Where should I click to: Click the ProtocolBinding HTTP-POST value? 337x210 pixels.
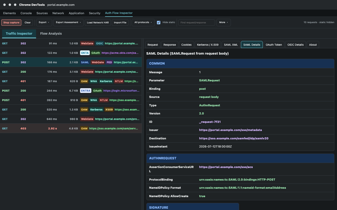click(x=237, y=180)
